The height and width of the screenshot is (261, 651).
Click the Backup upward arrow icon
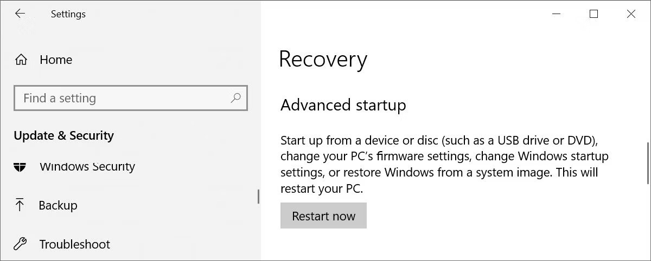[20, 205]
